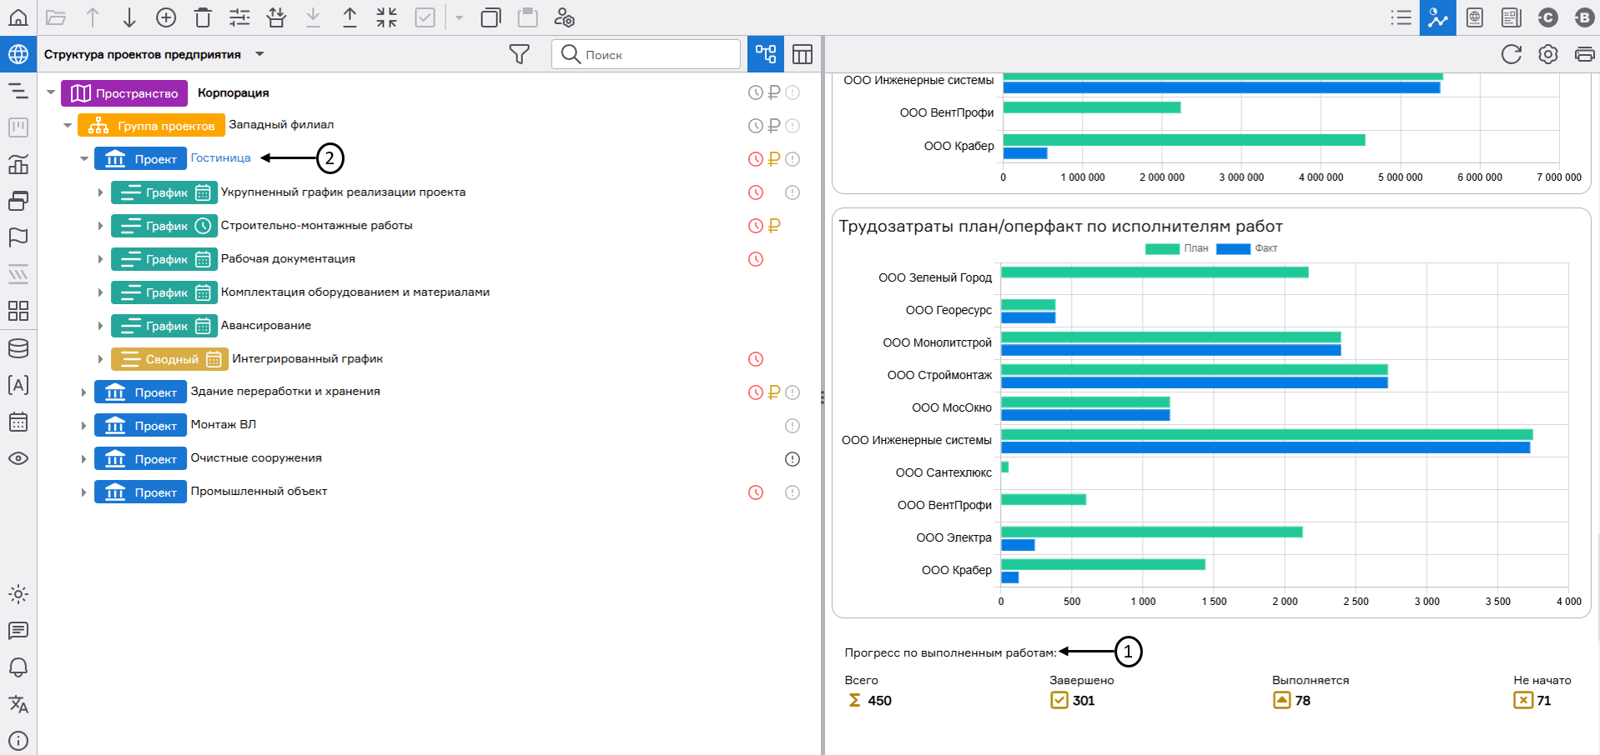
Task: Click the home icon in top-left corner
Action: (x=18, y=17)
